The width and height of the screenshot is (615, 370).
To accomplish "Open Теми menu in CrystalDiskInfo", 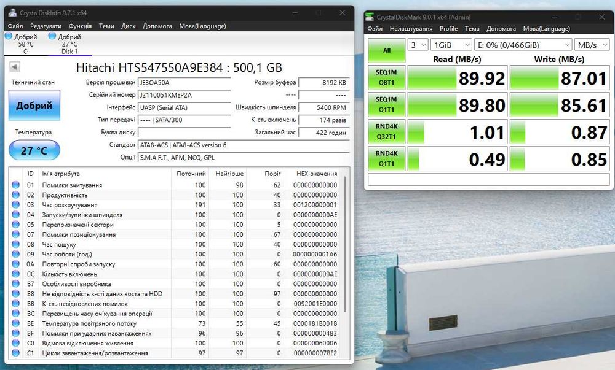I will pyautogui.click(x=106, y=26).
